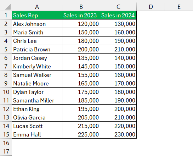Screen dimensions: 193x156
Task: Select row 10 header
Action: point(6,92)
